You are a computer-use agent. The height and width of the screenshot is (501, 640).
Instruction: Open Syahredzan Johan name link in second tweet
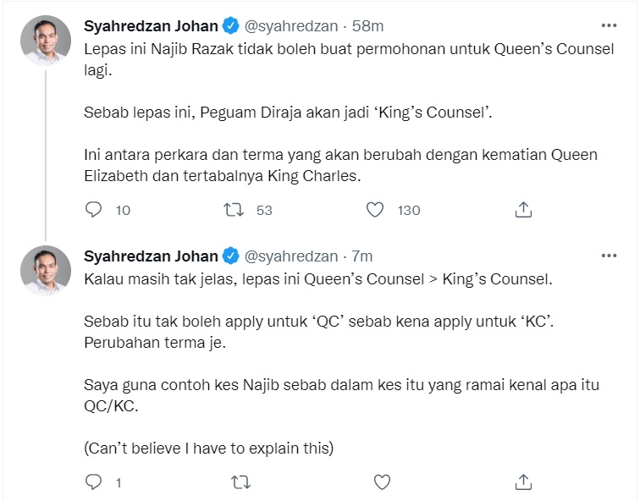pos(151,256)
